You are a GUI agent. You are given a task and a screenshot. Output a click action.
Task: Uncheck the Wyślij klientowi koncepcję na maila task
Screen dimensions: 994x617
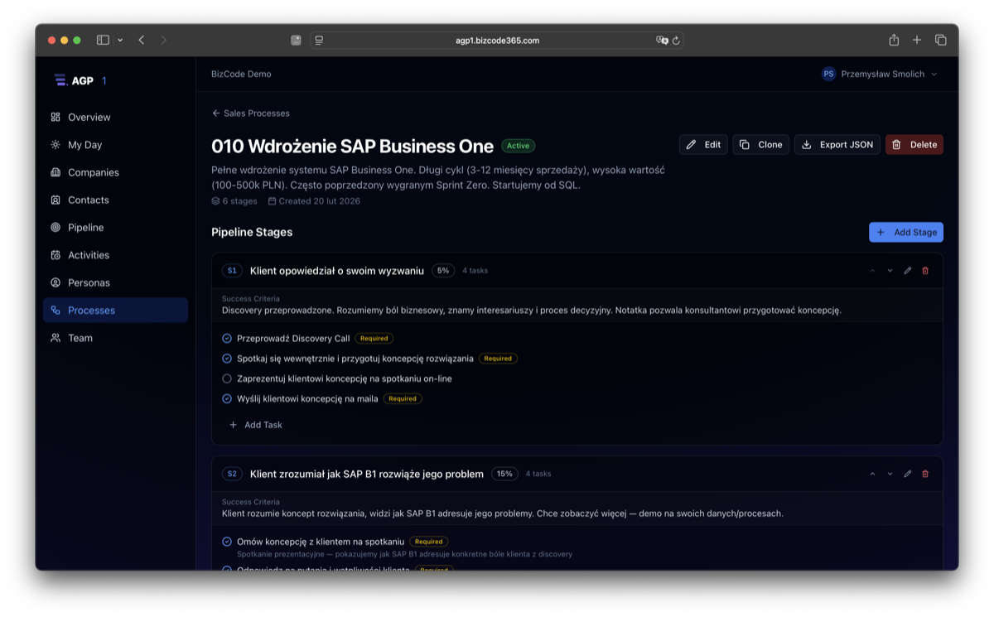(226, 398)
